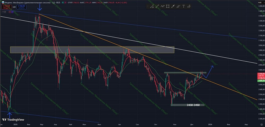Image resolution: width=265 pixels, height=127 pixels.
Task: Click the TradingView logo
Action: coord(13,120)
